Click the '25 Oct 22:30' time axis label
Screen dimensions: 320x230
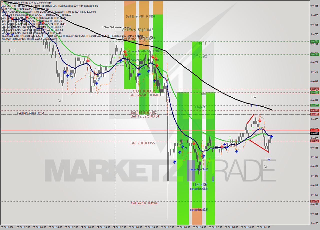(x=167, y=227)
